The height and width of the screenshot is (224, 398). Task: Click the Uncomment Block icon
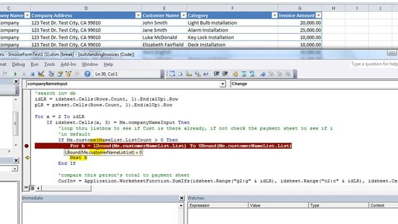[x=252, y=74]
